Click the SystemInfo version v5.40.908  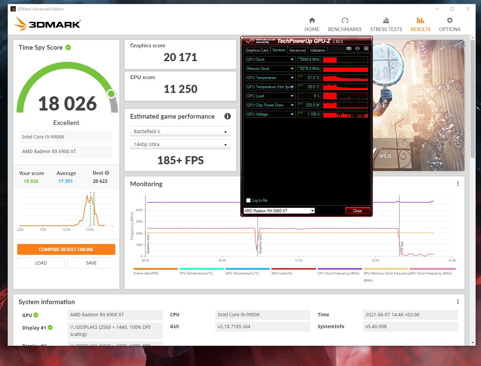coord(410,326)
